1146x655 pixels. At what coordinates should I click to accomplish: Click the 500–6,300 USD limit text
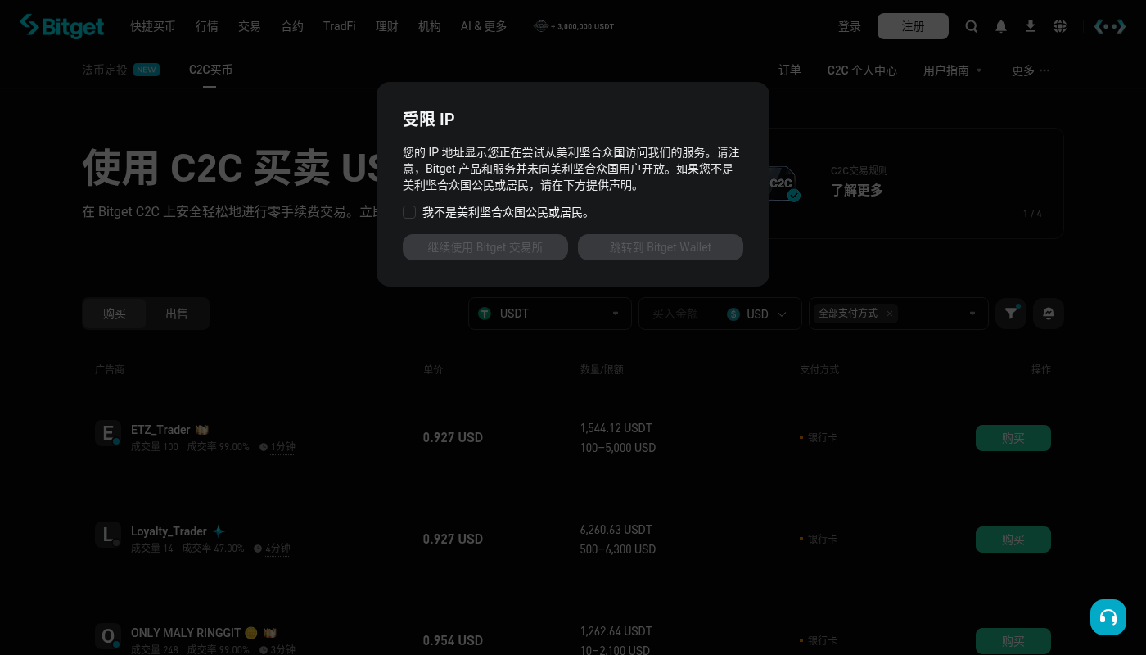[618, 549]
